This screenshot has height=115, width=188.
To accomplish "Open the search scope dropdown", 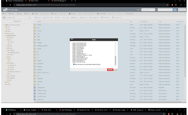I will (x=148, y=10).
